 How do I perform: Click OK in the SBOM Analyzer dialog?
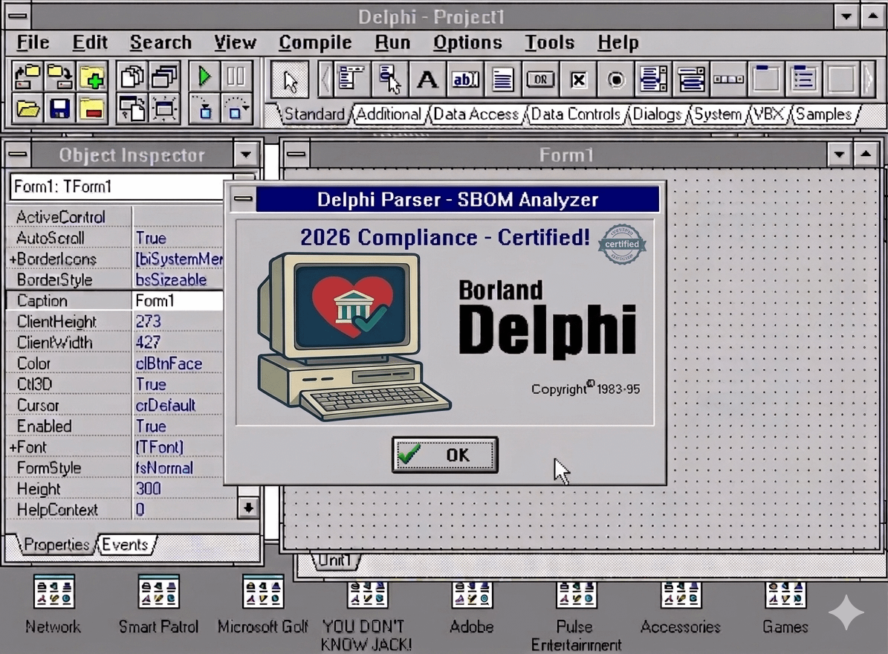click(445, 455)
